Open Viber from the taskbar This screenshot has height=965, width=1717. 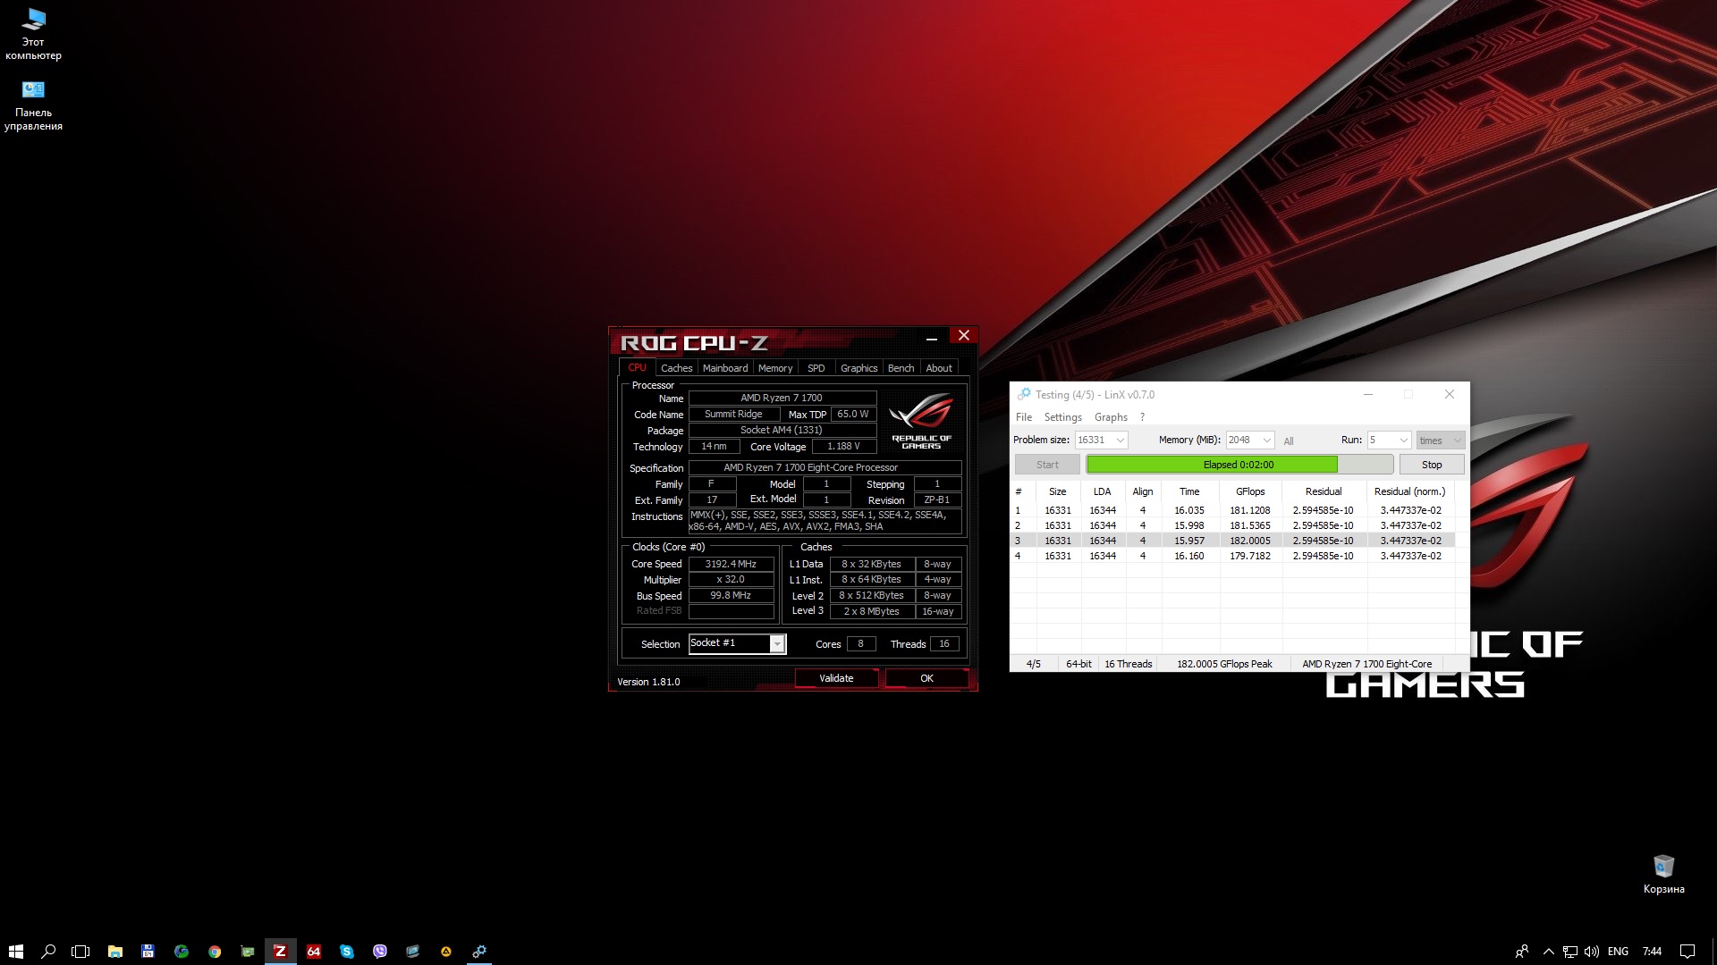pos(380,952)
